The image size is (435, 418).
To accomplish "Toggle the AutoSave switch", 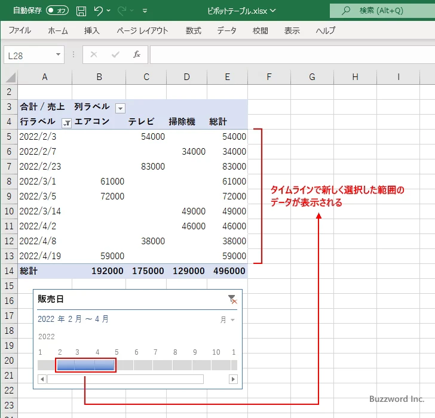I will click(x=57, y=11).
